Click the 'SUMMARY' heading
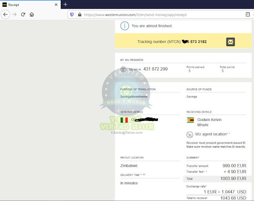 192,158
